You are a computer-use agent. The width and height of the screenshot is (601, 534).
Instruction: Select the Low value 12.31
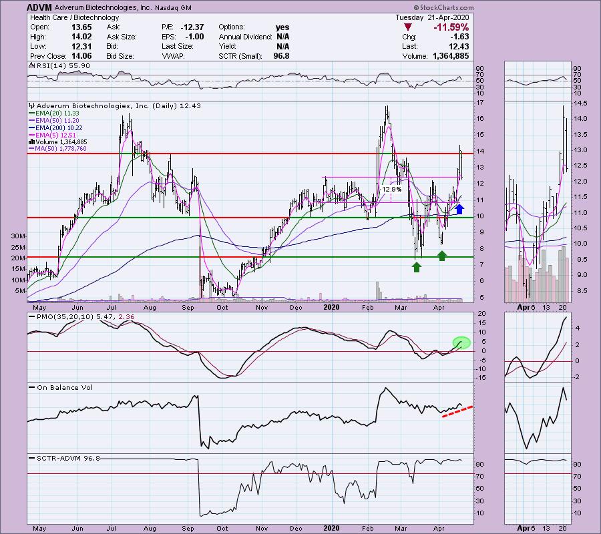(81, 46)
